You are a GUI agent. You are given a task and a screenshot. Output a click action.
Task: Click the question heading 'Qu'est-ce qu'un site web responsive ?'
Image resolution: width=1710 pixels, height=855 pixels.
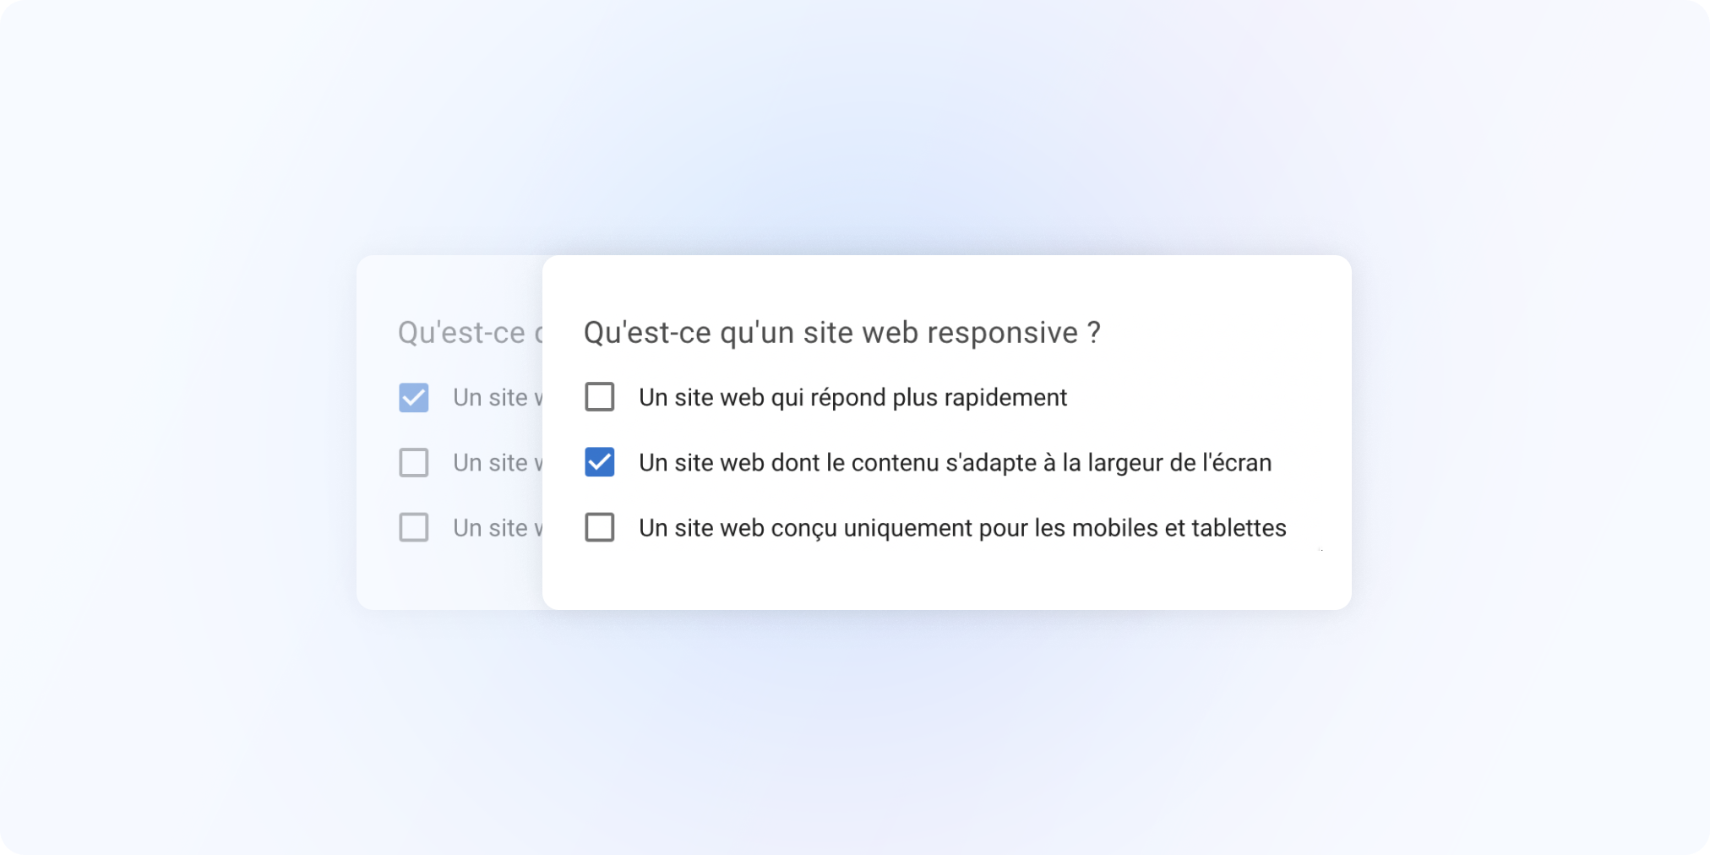coord(841,332)
